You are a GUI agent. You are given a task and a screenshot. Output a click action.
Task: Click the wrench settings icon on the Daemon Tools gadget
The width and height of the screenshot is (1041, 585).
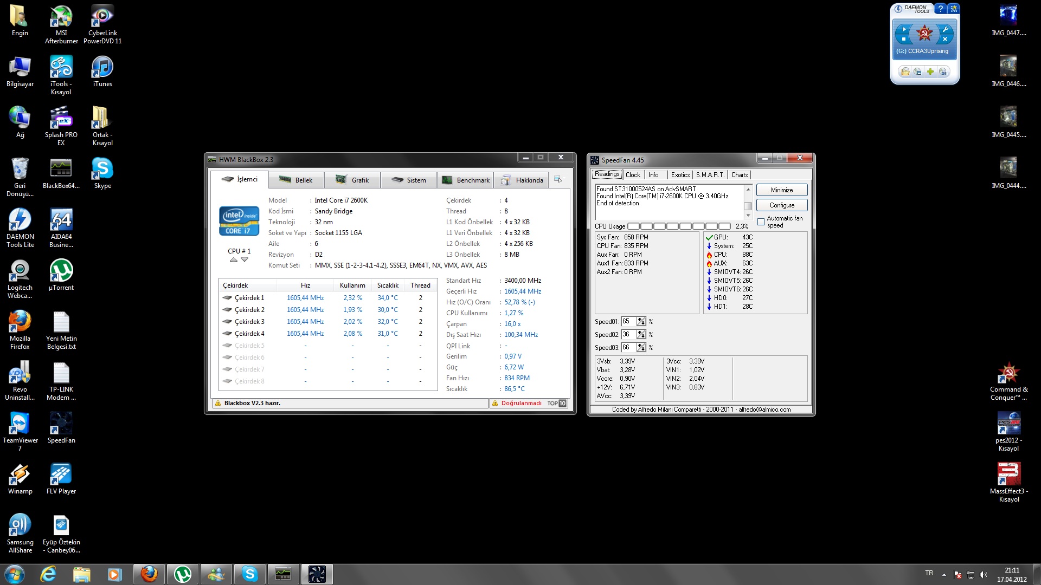click(x=945, y=29)
